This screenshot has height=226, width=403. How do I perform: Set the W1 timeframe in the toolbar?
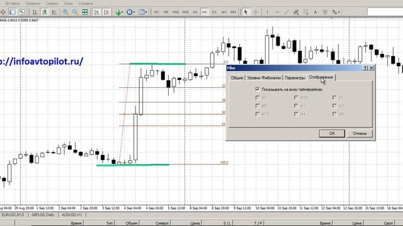point(224,12)
